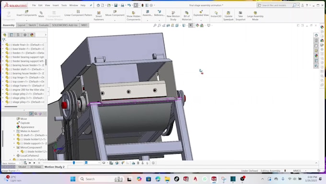Open the playback speed dropdown

click(x=93, y=163)
